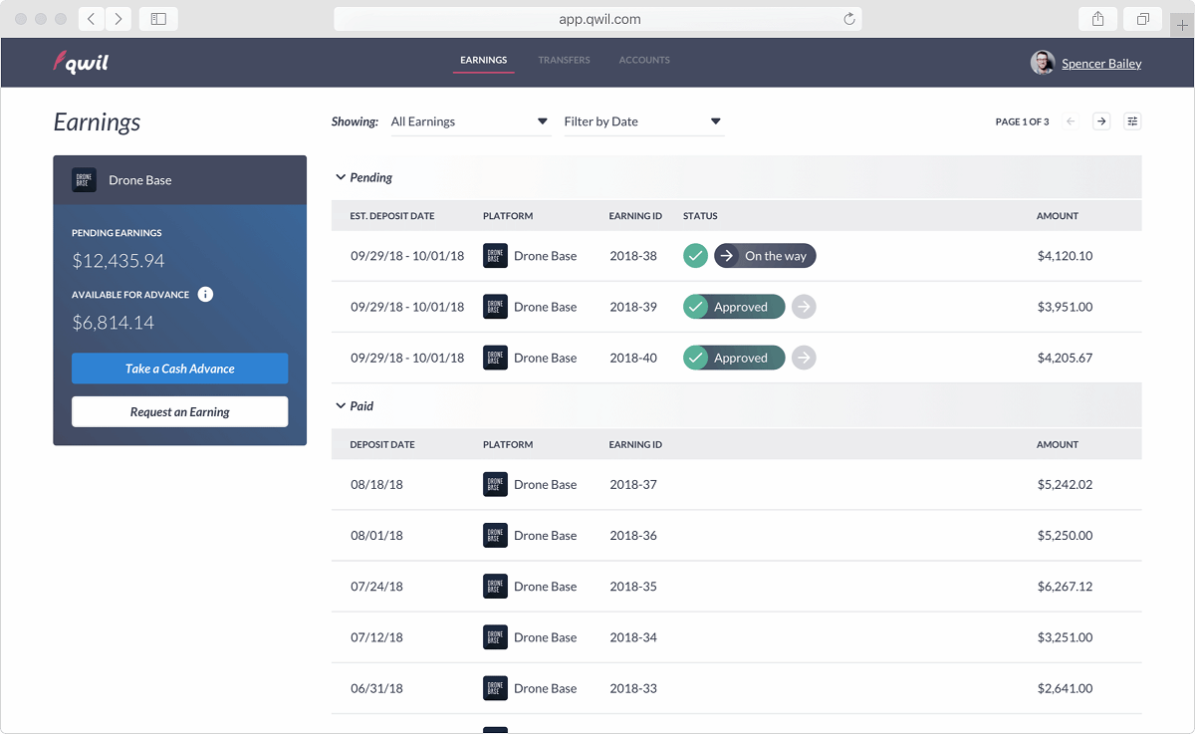Go to the next page with the arrow icon
The width and height of the screenshot is (1195, 734).
[x=1101, y=121]
